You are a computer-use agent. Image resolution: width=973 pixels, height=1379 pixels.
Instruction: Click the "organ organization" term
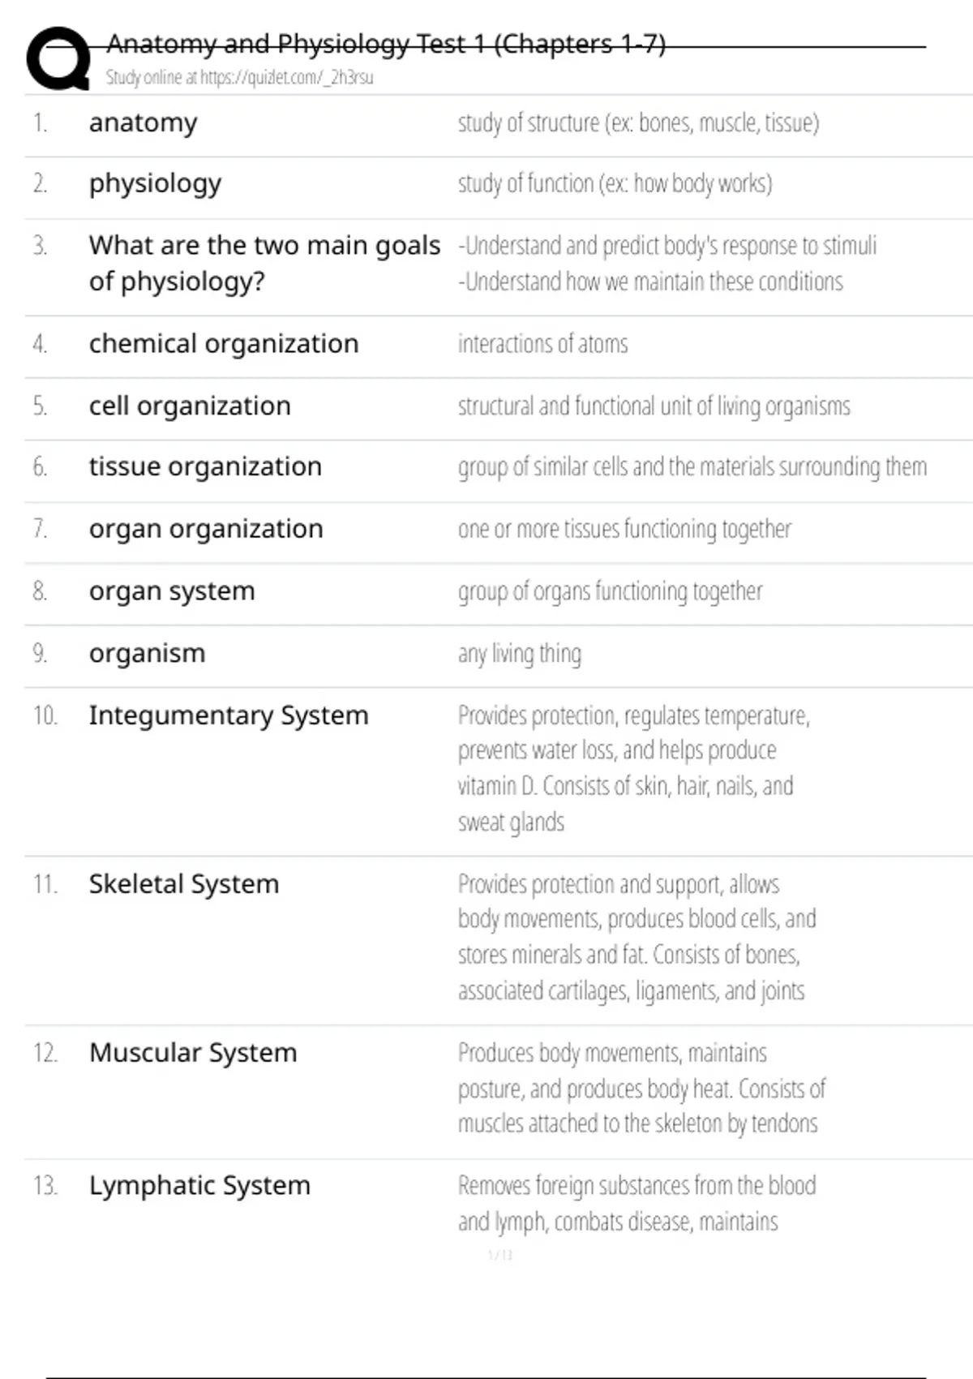coord(206,529)
